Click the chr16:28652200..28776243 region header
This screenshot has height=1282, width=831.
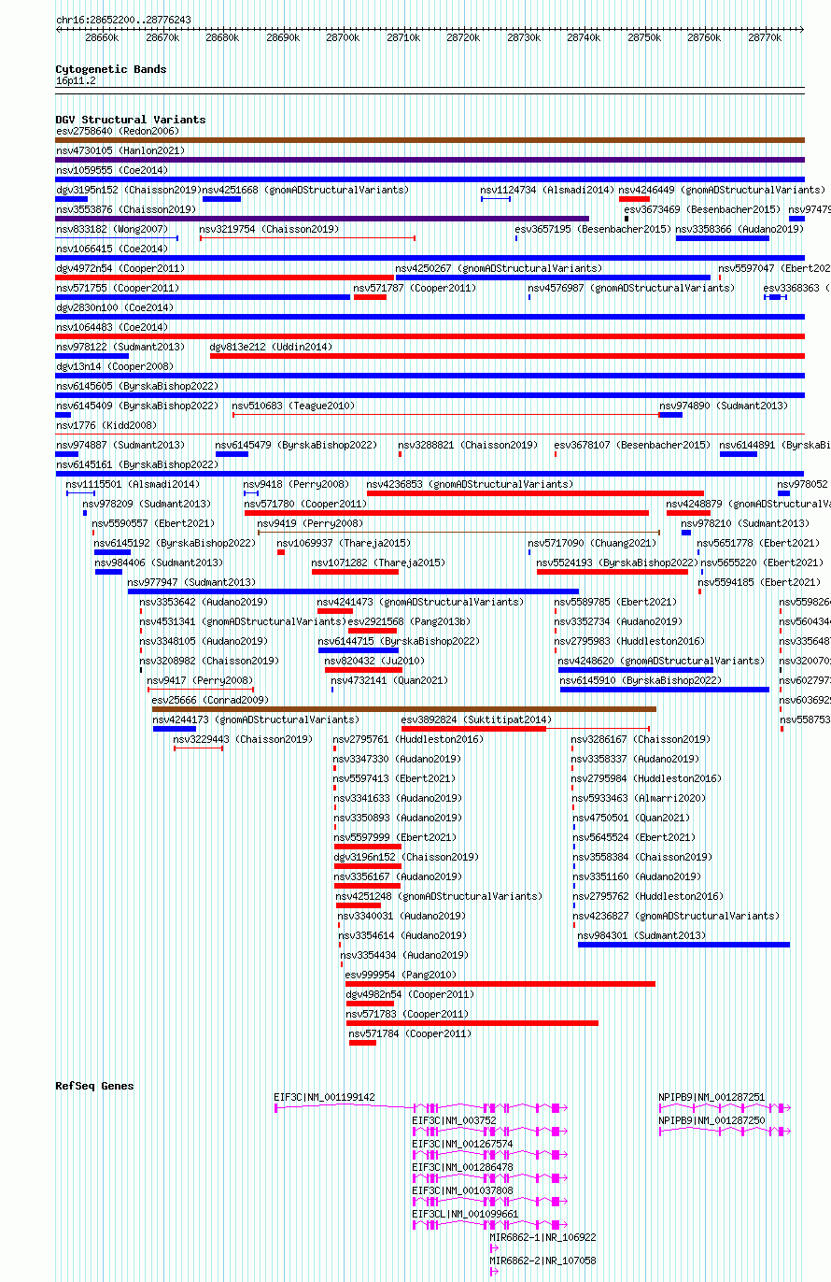click(123, 20)
